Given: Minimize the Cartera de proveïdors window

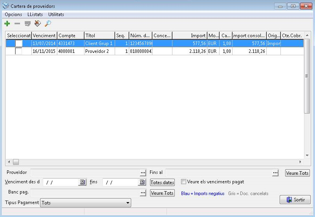Looking at the screenshot, I should [280, 6].
